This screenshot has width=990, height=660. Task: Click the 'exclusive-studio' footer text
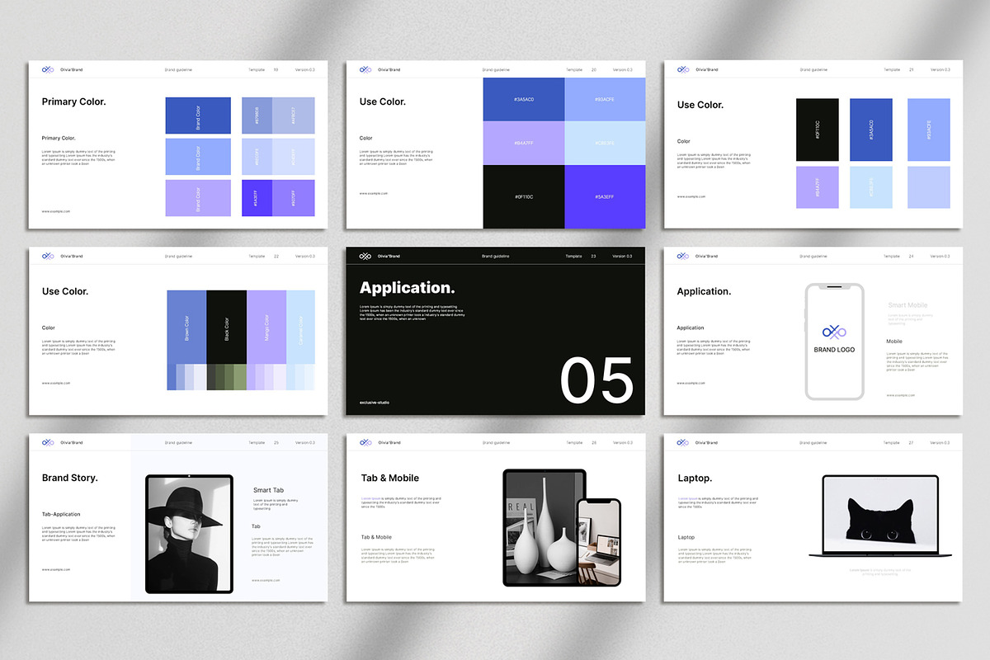click(375, 403)
